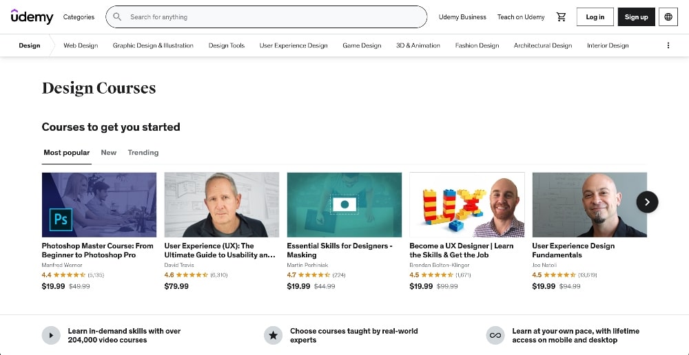This screenshot has height=355, width=689.
Task: Click the Log in button
Action: 595,17
